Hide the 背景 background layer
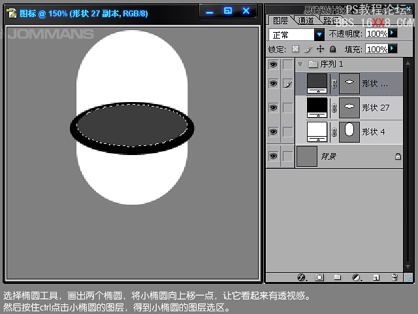The width and height of the screenshot is (418, 314). 273,156
